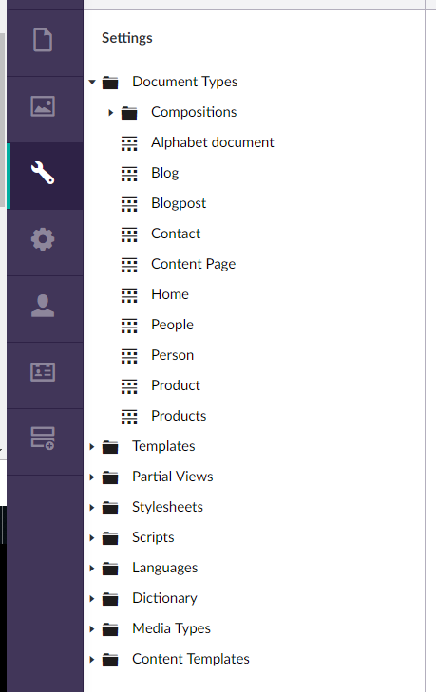Open the Stylesheets tree item
This screenshot has height=692, width=436.
tap(167, 507)
